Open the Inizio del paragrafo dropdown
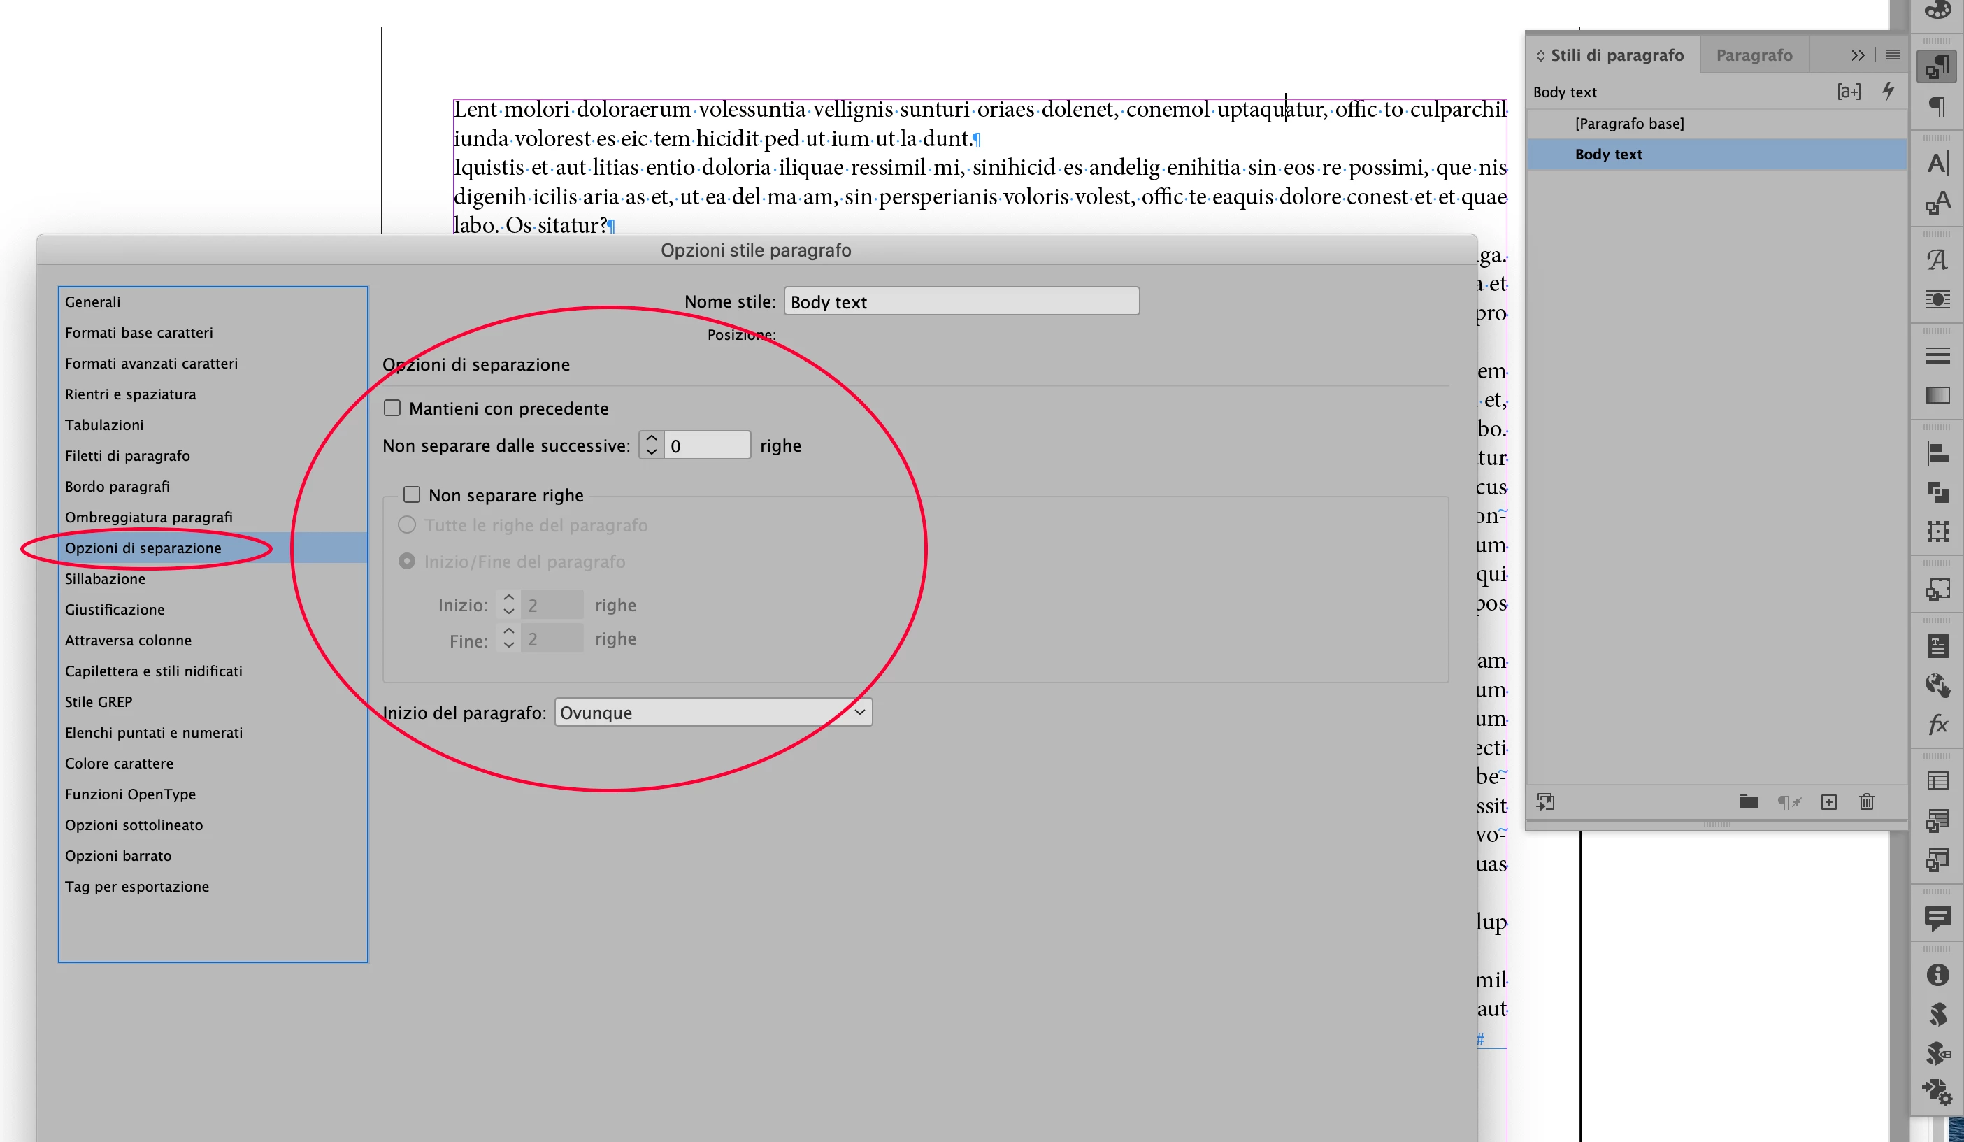 (713, 713)
